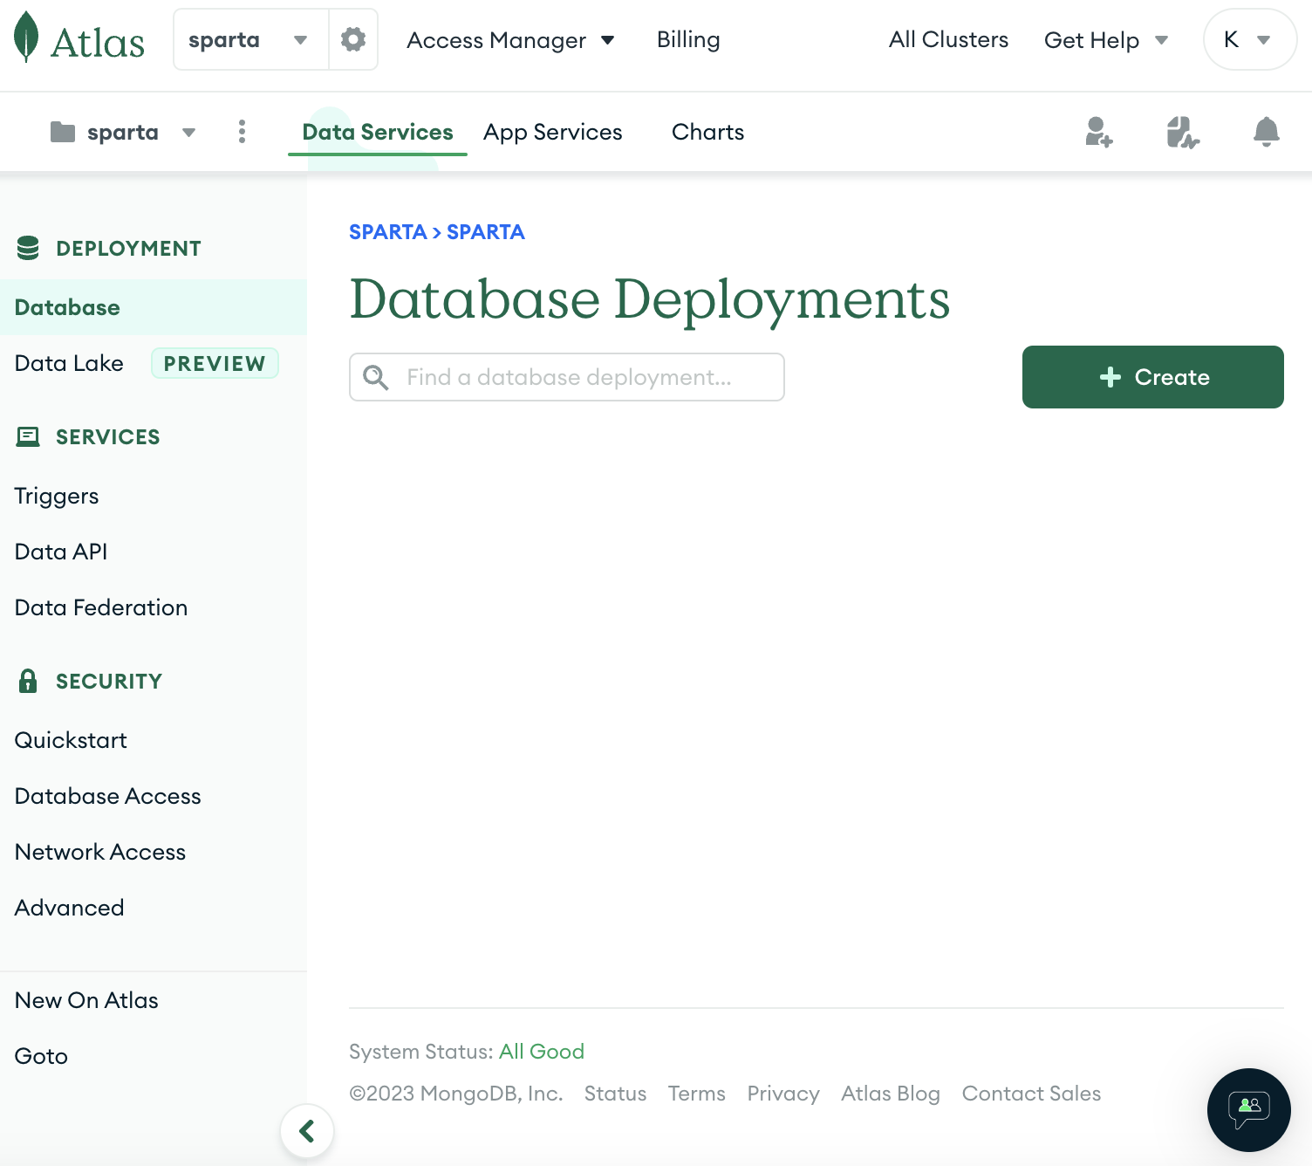1312x1166 pixels.
Task: Open Data API under Services
Action: (61, 552)
